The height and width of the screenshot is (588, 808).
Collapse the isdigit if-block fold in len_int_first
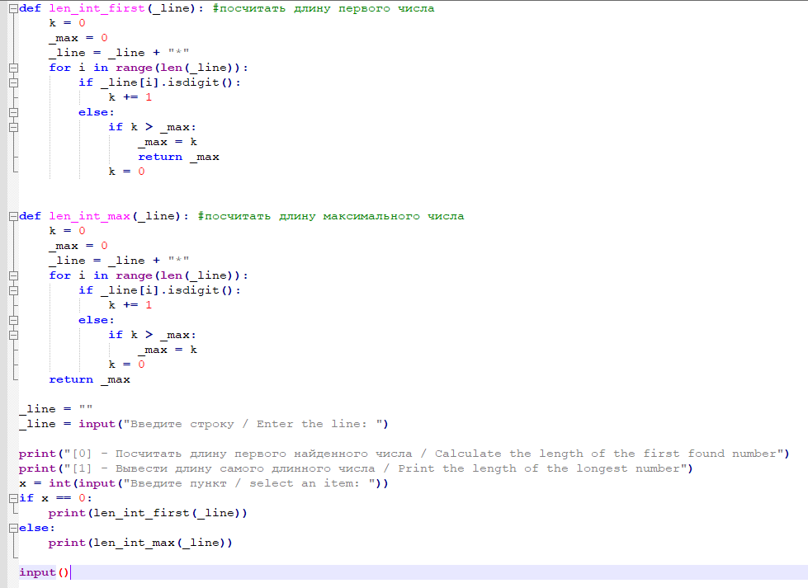click(x=13, y=82)
